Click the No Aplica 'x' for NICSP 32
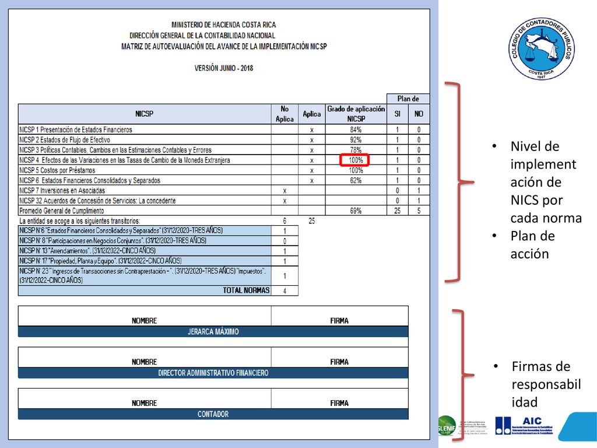The width and height of the screenshot is (597, 448). pos(285,201)
